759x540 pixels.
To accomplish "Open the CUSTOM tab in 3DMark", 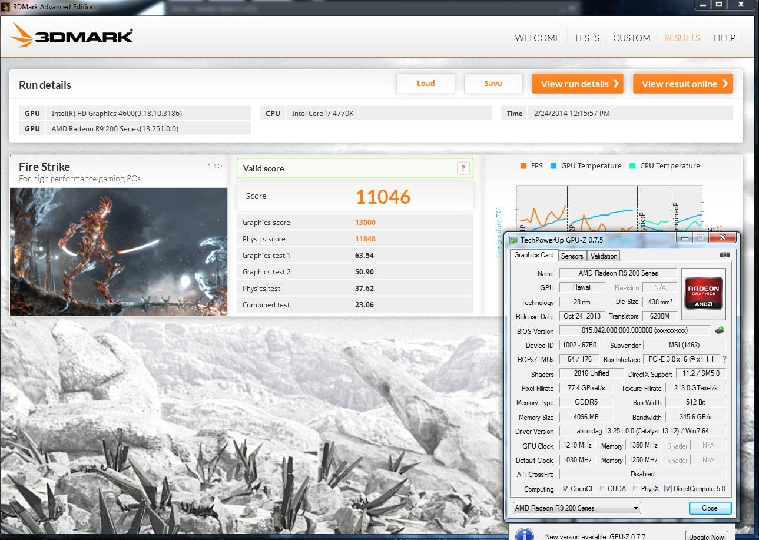I will (x=631, y=38).
